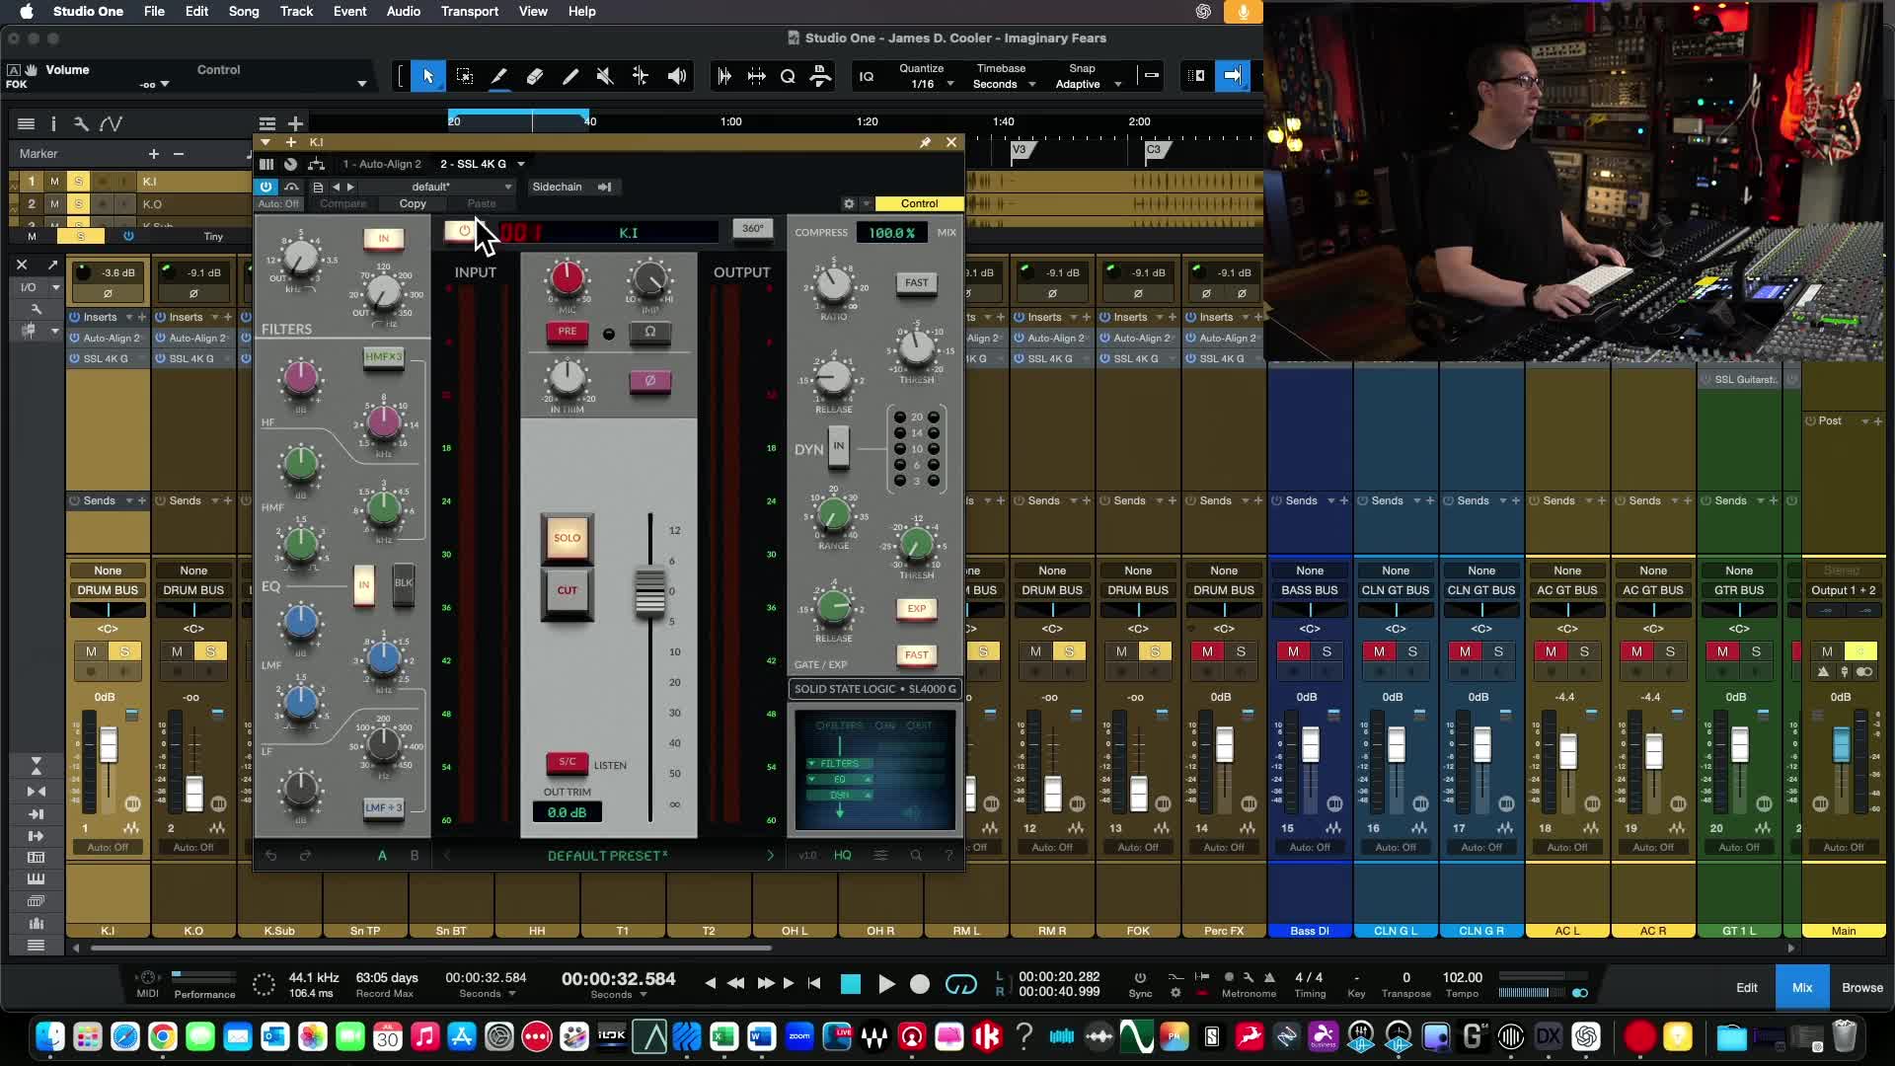Select the Listen speaker tool
This screenshot has height=1066, width=1895.
point(677,76)
